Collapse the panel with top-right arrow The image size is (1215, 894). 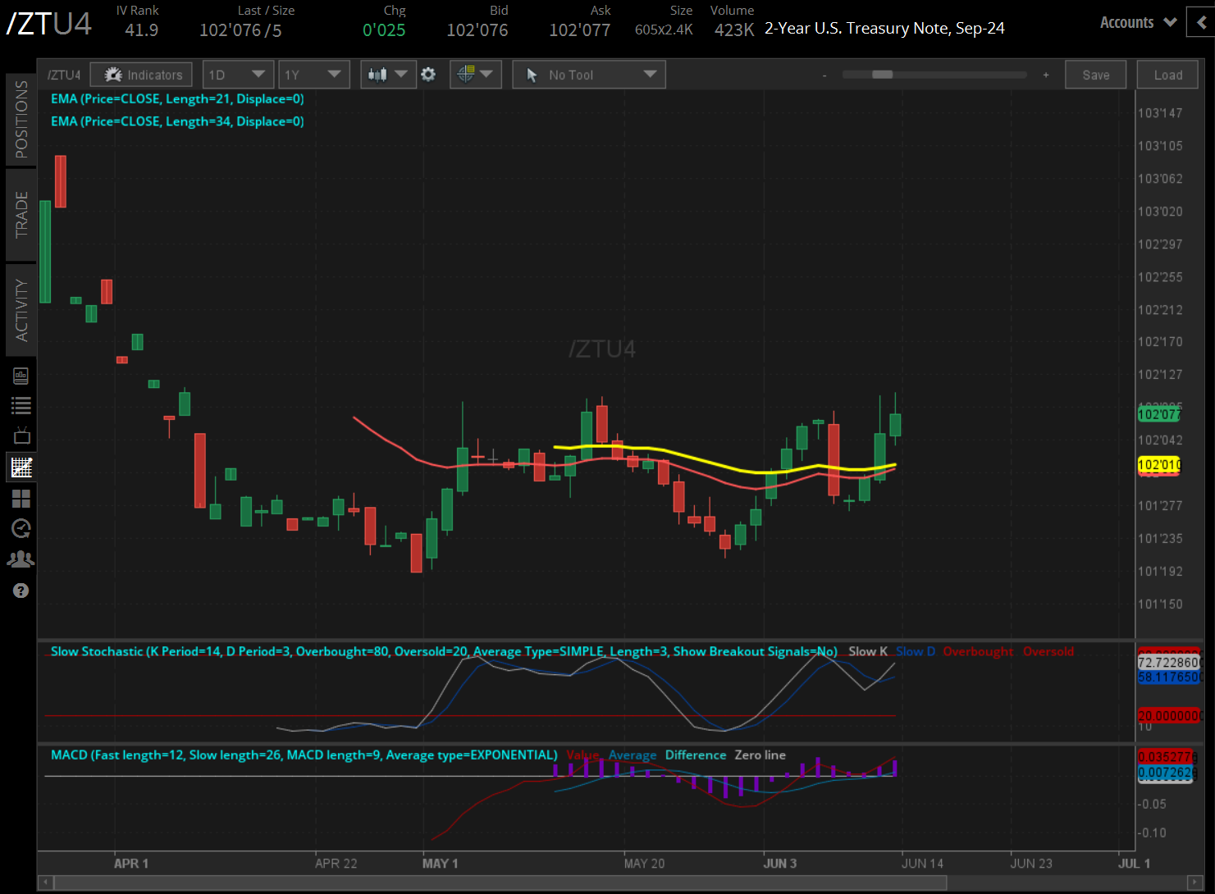tap(1201, 23)
